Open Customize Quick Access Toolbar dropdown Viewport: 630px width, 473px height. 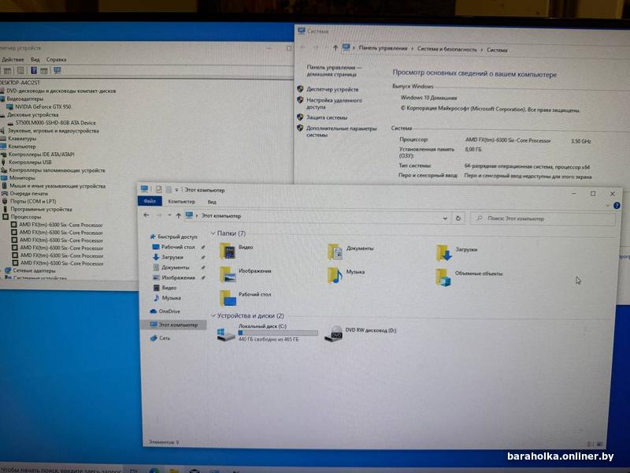coord(176,190)
